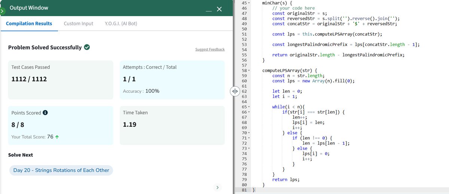449x194 pixels.
Task: Click the Time Taken value 1.19
Action: click(129, 125)
